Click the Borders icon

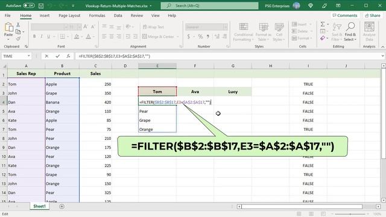(63, 36)
